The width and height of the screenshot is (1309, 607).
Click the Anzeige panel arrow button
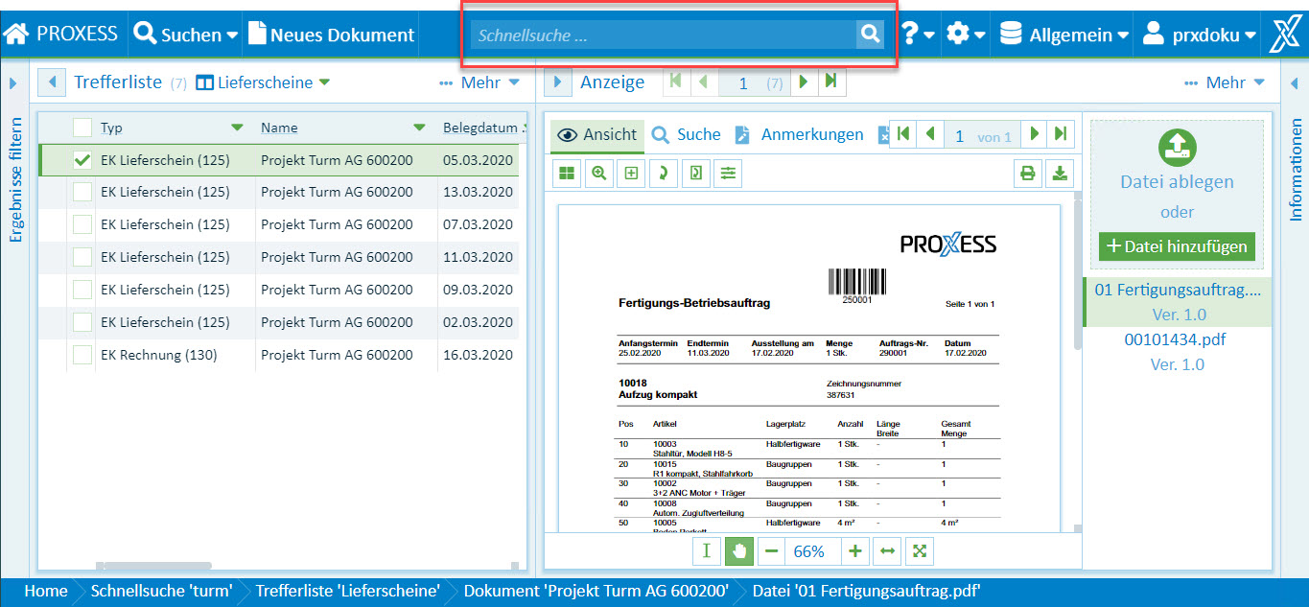click(558, 82)
